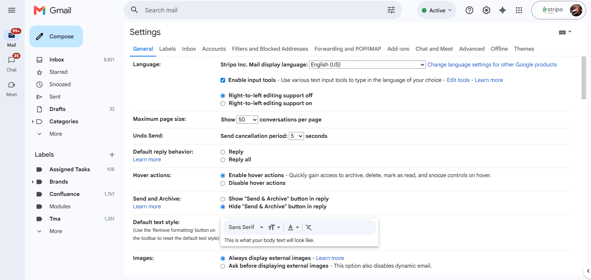This screenshot has height=280, width=591.
Task: Open the Google apps grid
Action: 519,10
